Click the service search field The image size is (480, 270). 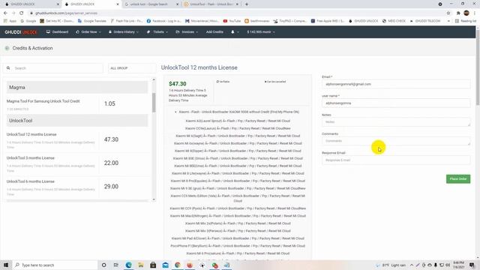point(53,68)
